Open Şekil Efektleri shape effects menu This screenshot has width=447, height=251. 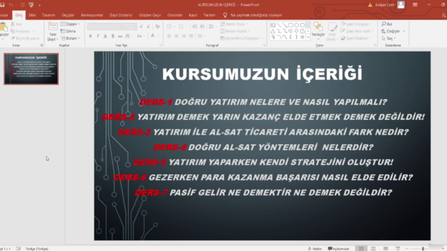(356, 38)
